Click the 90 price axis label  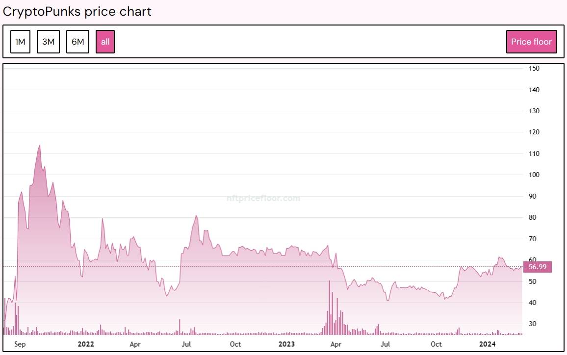(532, 196)
